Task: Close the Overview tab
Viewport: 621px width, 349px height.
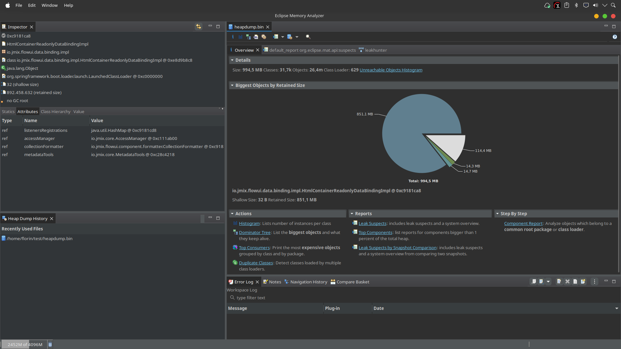Action: (x=257, y=50)
